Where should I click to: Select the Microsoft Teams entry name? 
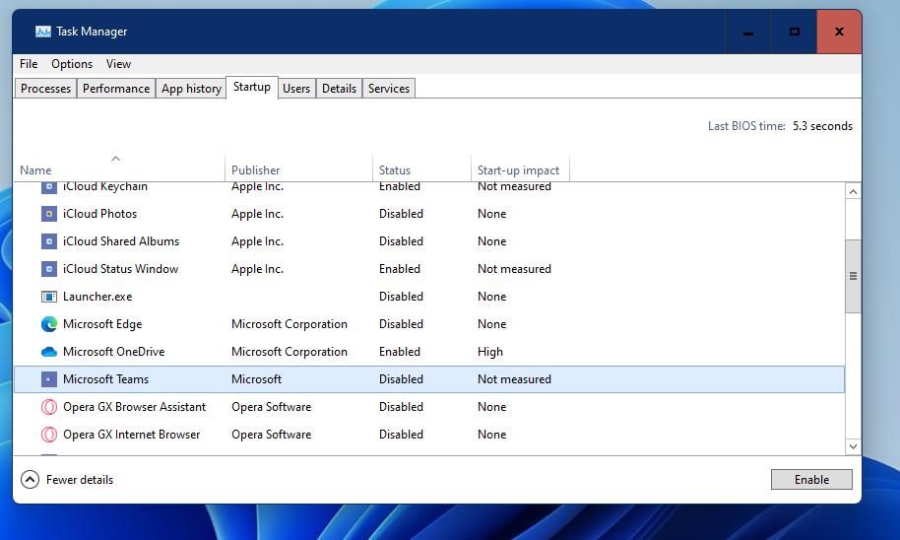[x=105, y=379]
